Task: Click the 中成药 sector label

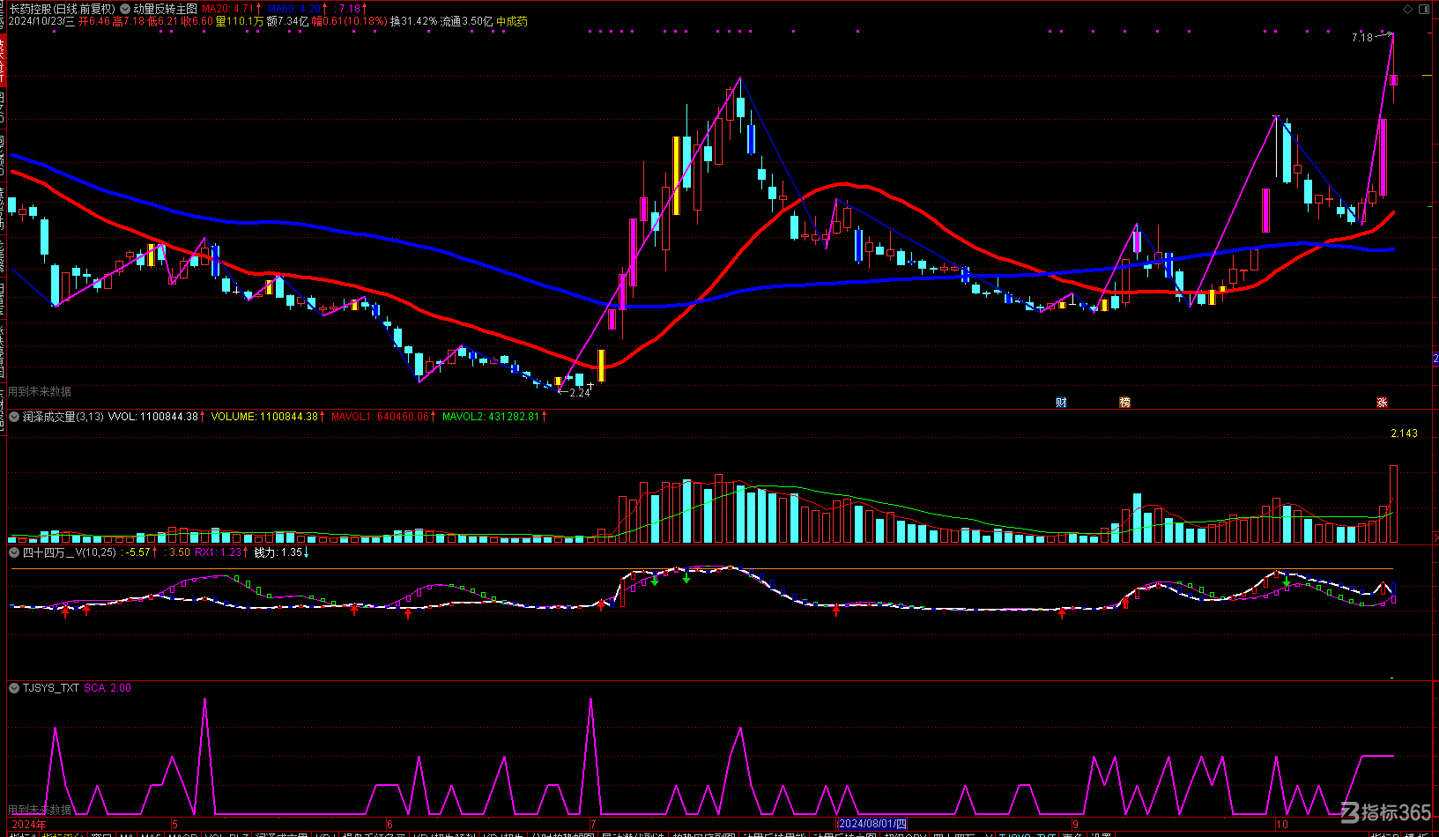Action: coord(512,21)
